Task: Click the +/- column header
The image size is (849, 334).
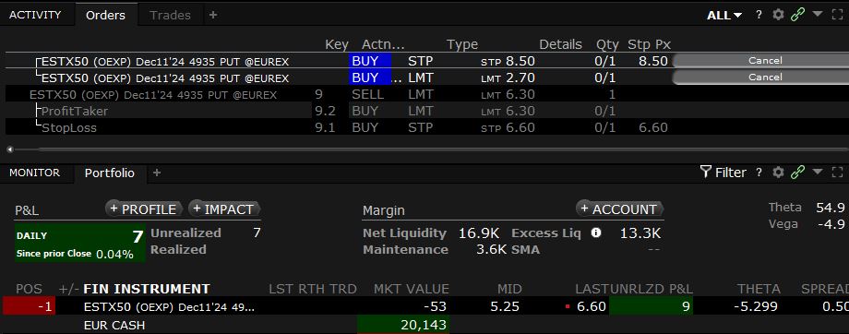Action: (68, 289)
